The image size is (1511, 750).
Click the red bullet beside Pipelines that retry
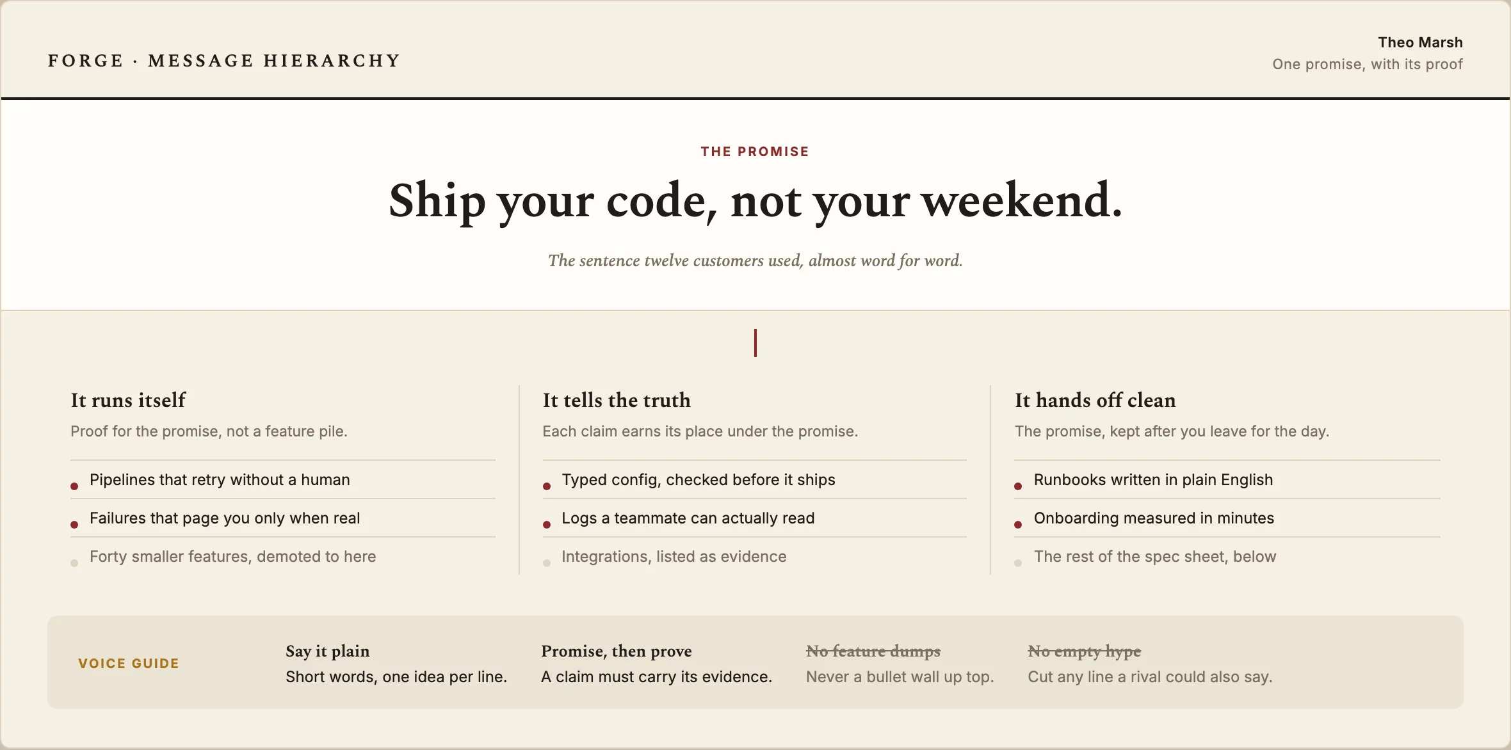[74, 486]
